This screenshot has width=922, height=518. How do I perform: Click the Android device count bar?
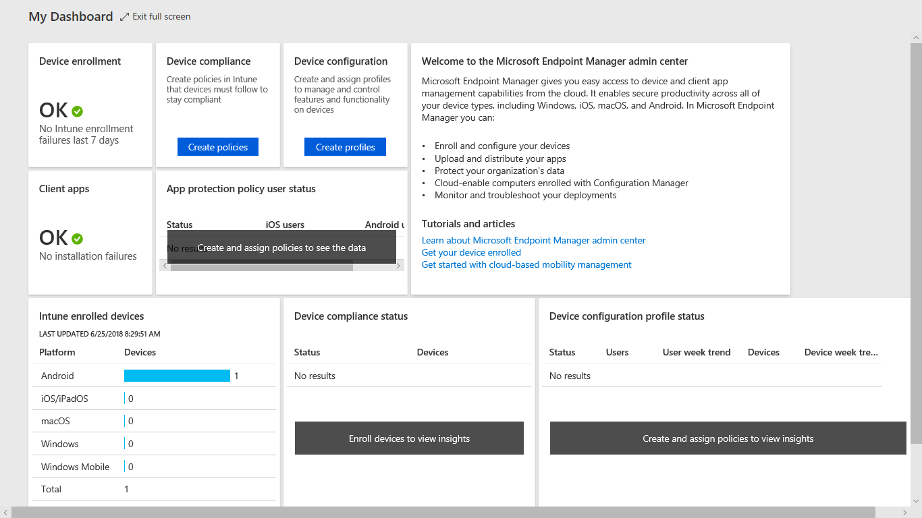[x=177, y=375]
